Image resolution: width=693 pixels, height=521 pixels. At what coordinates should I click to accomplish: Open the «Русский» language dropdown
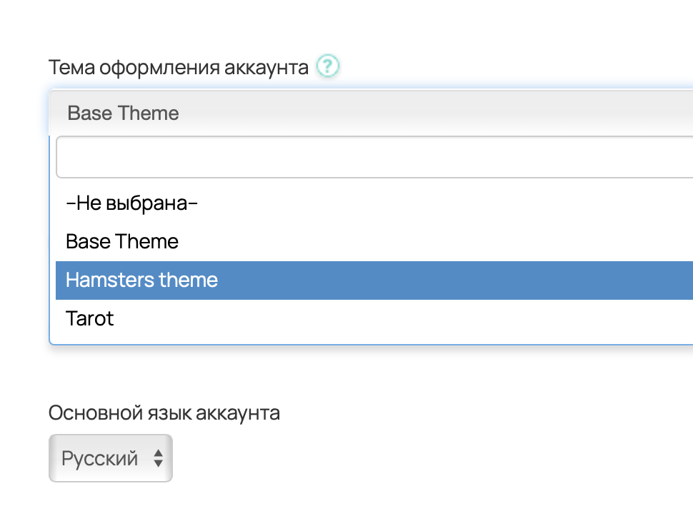(x=101, y=458)
